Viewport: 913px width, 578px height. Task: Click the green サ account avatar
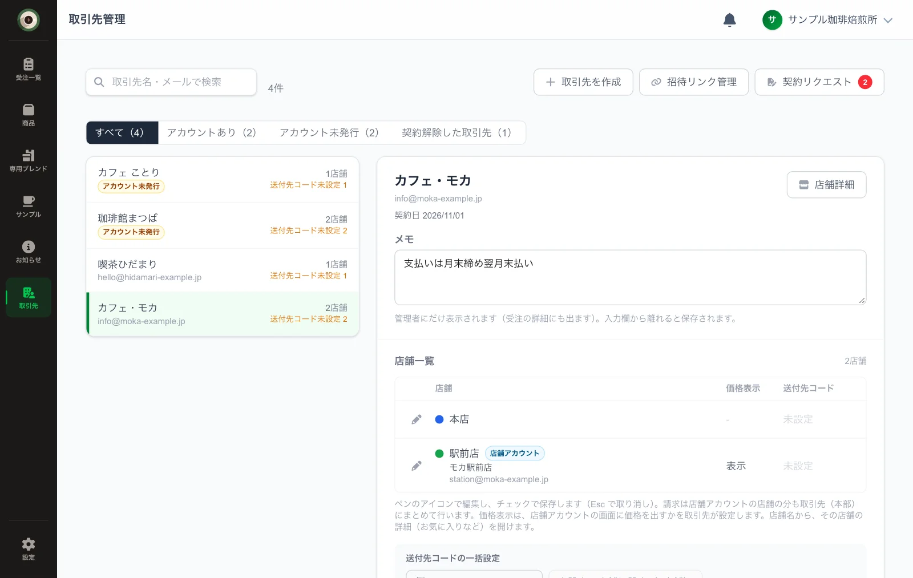(x=772, y=20)
